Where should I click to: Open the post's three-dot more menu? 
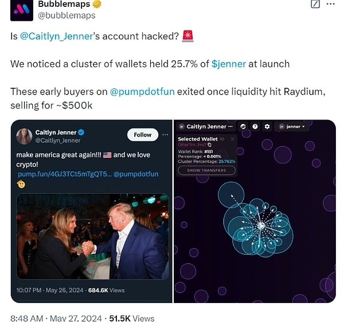pos(332,4)
